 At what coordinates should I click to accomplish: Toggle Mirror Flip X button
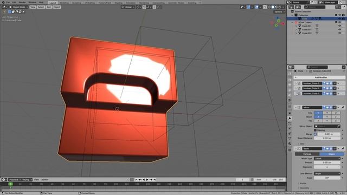point(318,121)
